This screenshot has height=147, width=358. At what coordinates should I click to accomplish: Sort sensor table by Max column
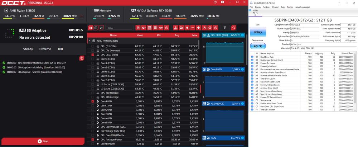pyautogui.click(x=195, y=35)
